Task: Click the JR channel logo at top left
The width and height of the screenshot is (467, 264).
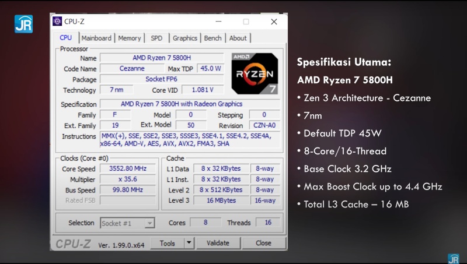Action: (x=23, y=24)
